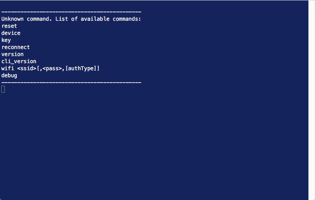Click the "cli_version" command text
This screenshot has width=315, height=200.
pyautogui.click(x=19, y=61)
